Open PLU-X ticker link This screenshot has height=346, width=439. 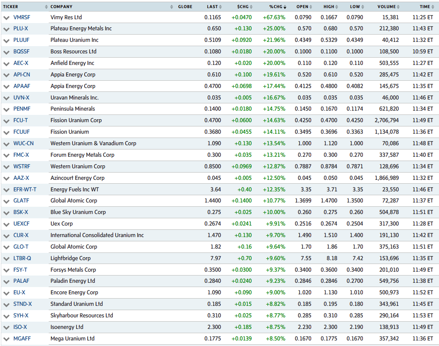pyautogui.click(x=21, y=29)
